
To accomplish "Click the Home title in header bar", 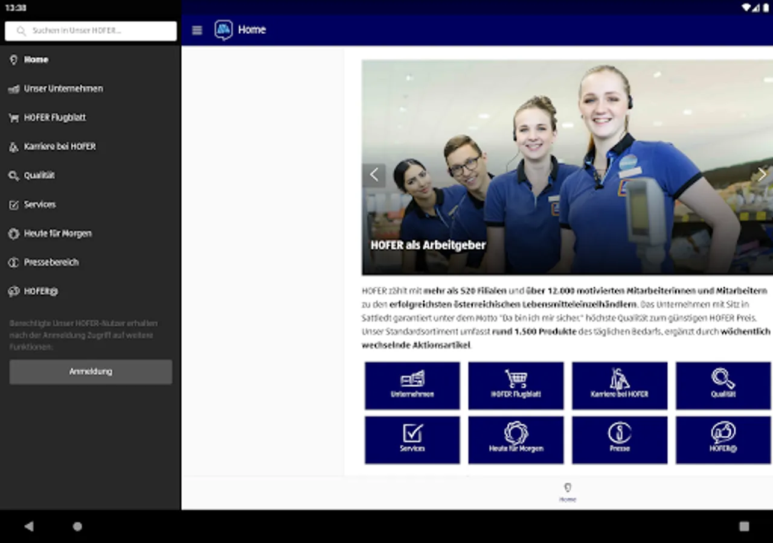I will pyautogui.click(x=252, y=30).
